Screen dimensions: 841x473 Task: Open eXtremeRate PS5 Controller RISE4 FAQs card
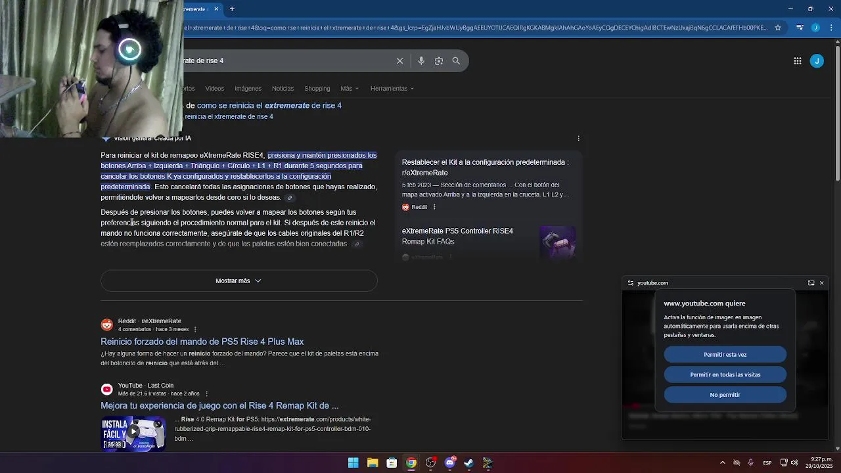pyautogui.click(x=457, y=236)
